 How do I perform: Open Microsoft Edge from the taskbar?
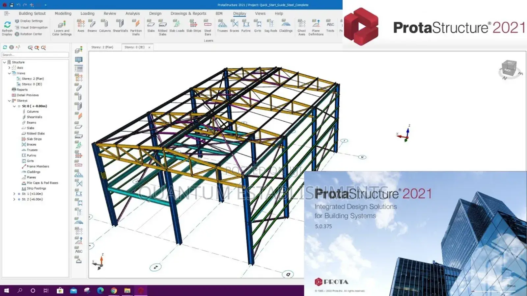point(100,290)
